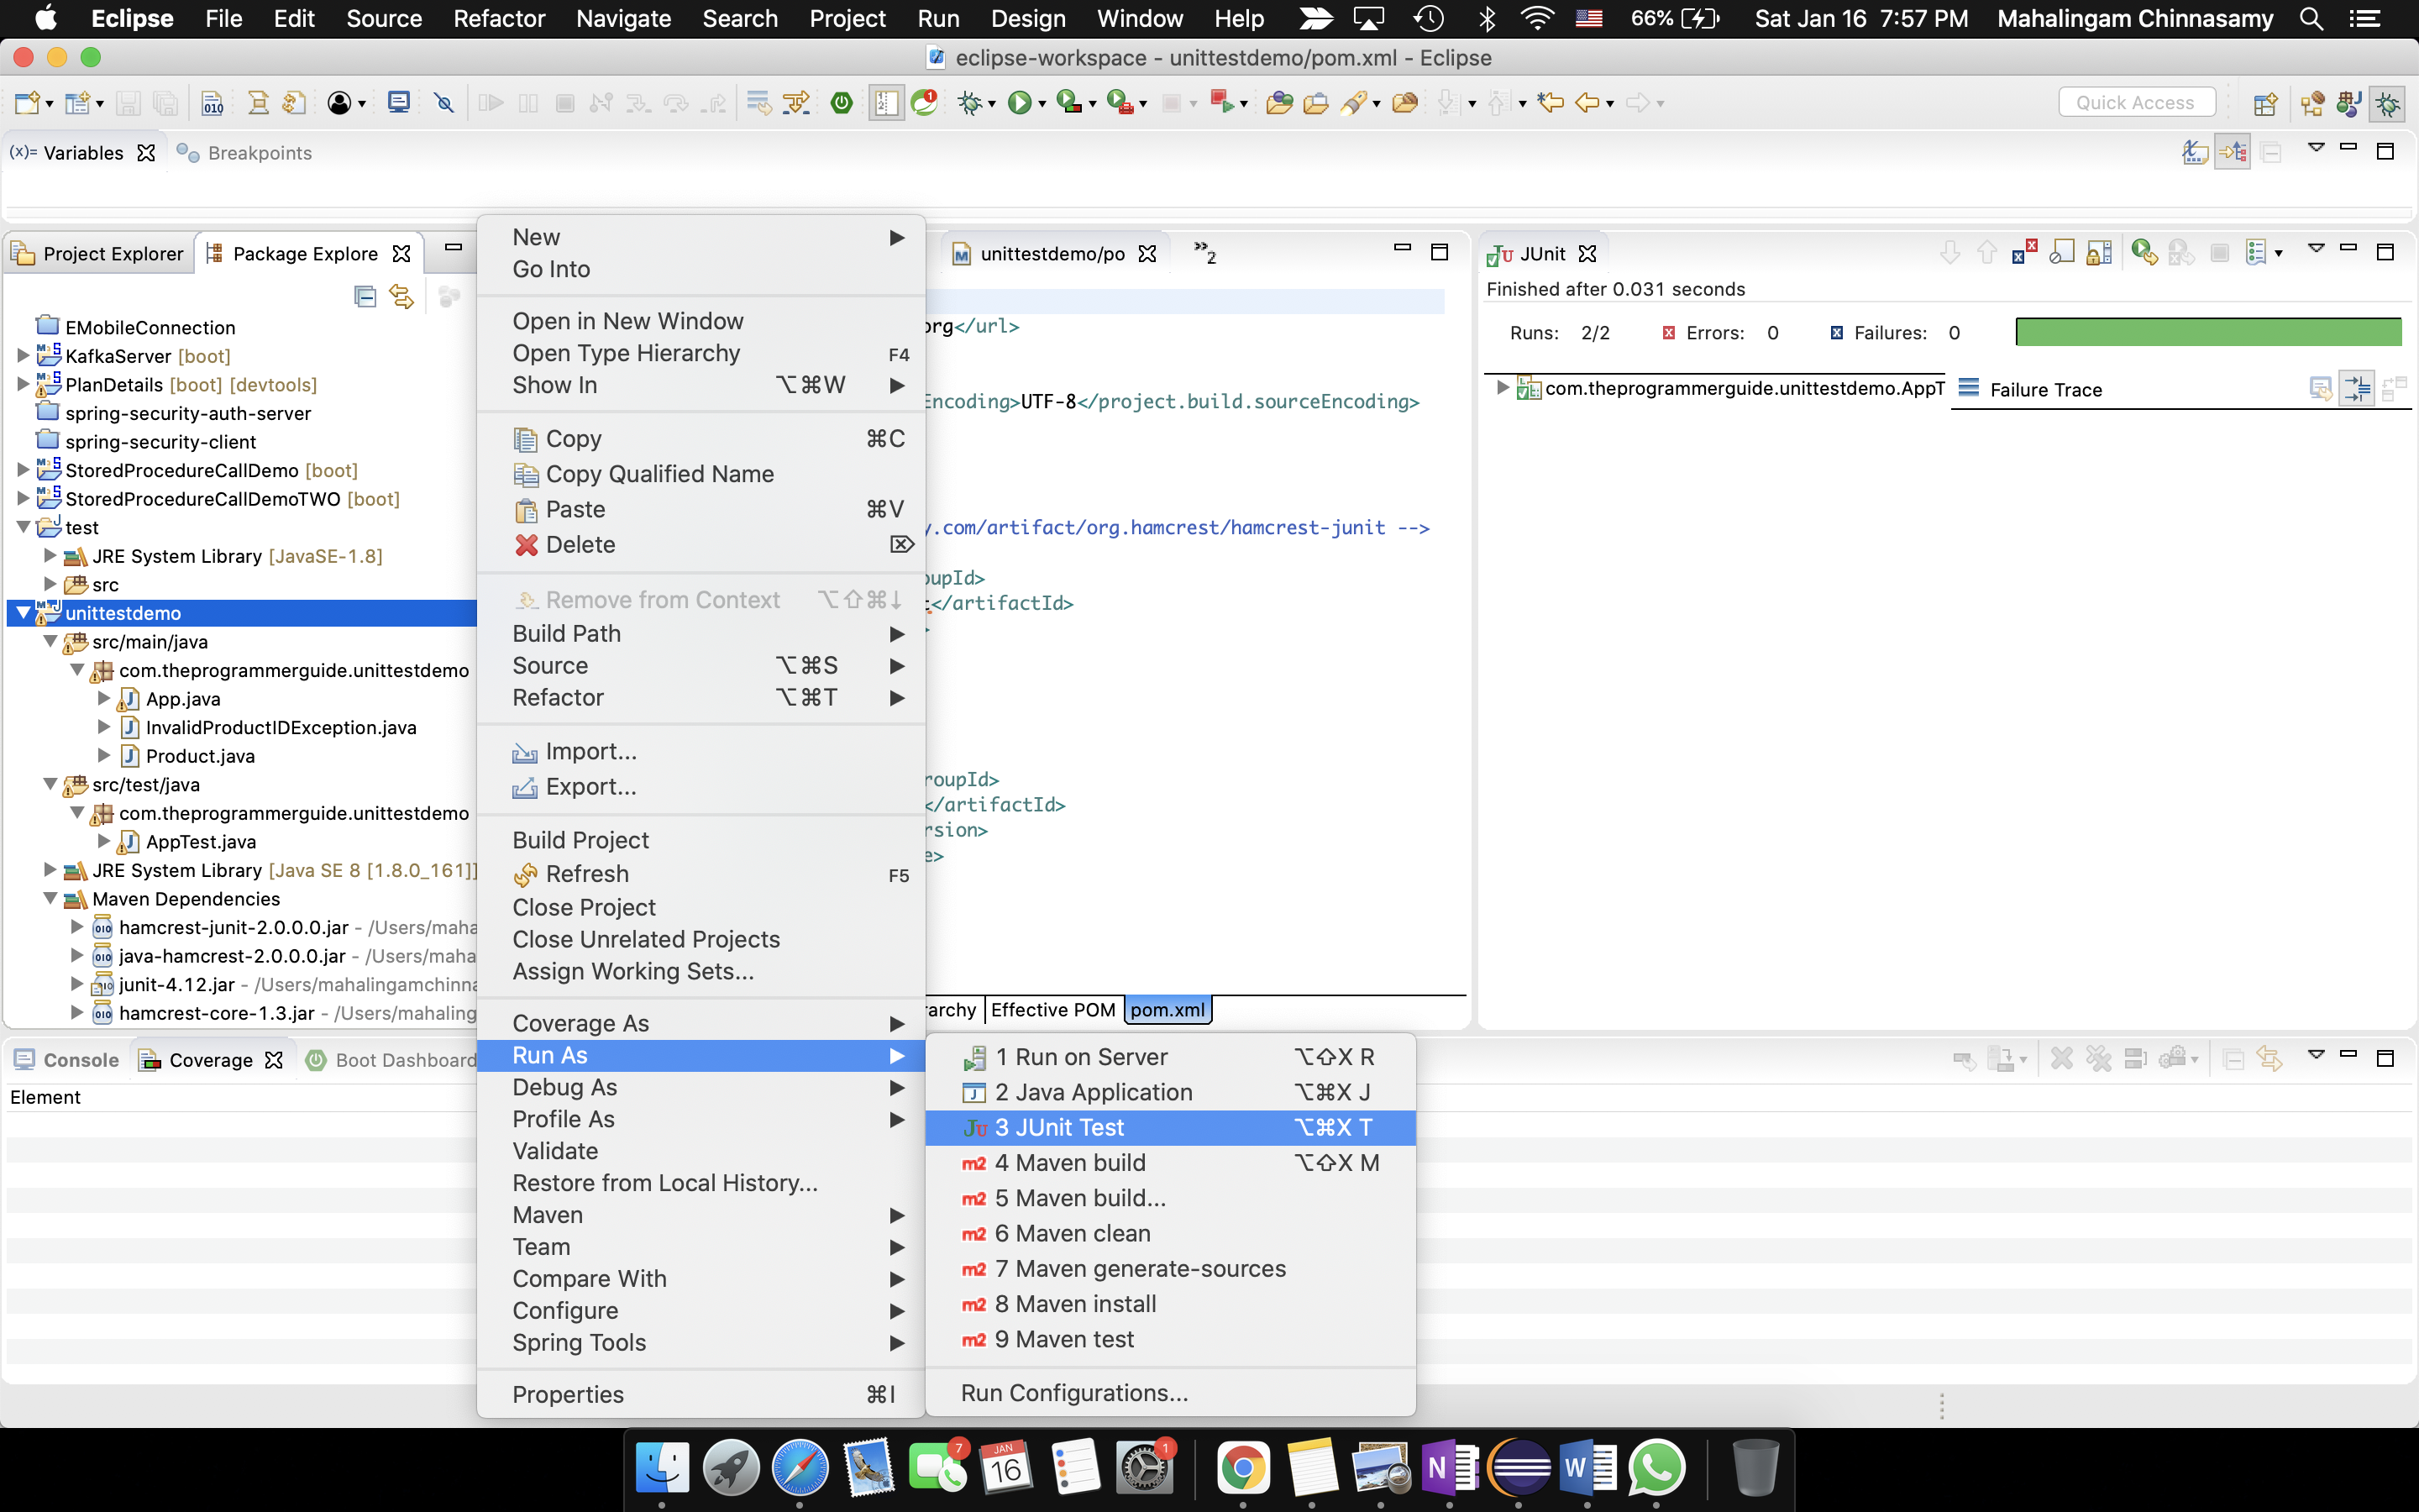
Task: Click the Open Task folder icon in toolbar
Action: point(1315,103)
